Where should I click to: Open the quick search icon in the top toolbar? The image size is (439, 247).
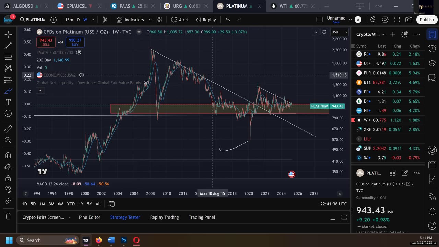click(373, 20)
